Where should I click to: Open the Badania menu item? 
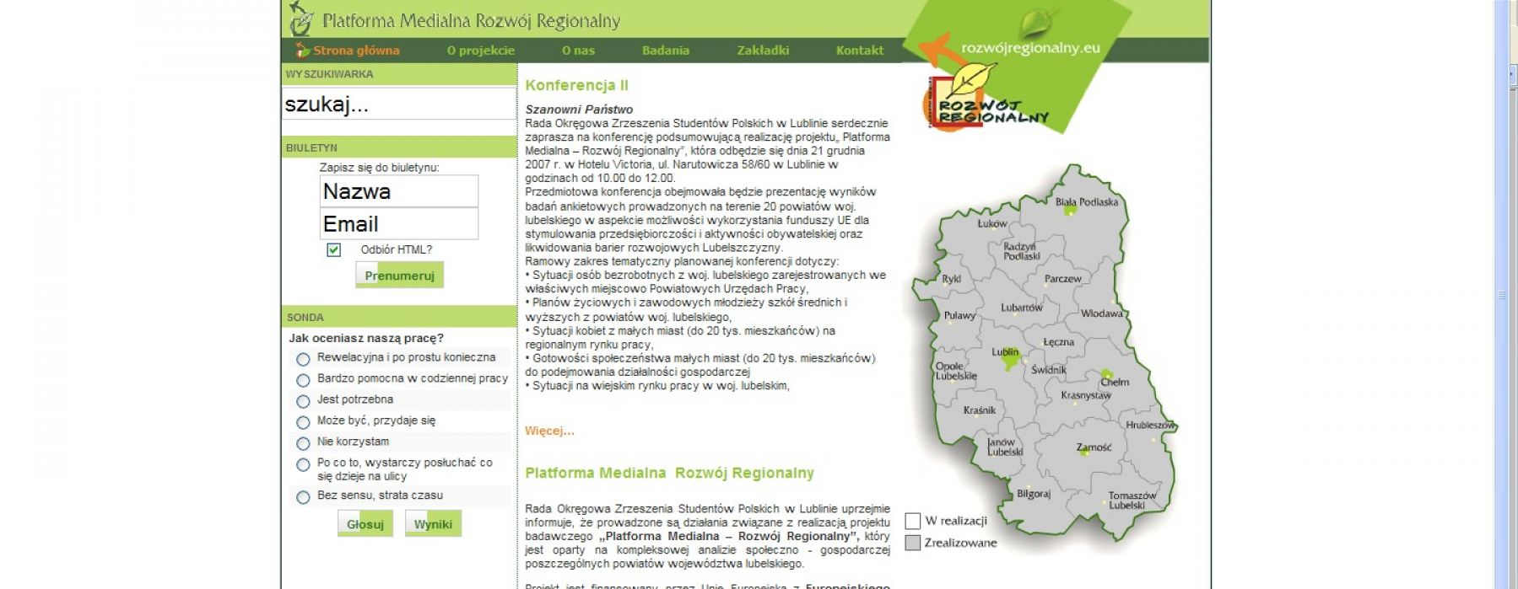tap(666, 51)
